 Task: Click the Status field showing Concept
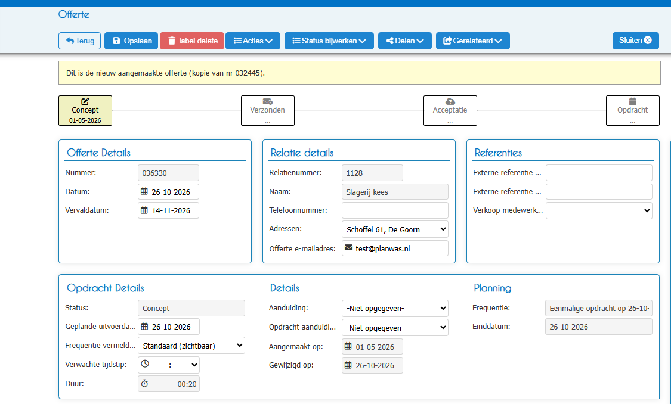tap(191, 308)
